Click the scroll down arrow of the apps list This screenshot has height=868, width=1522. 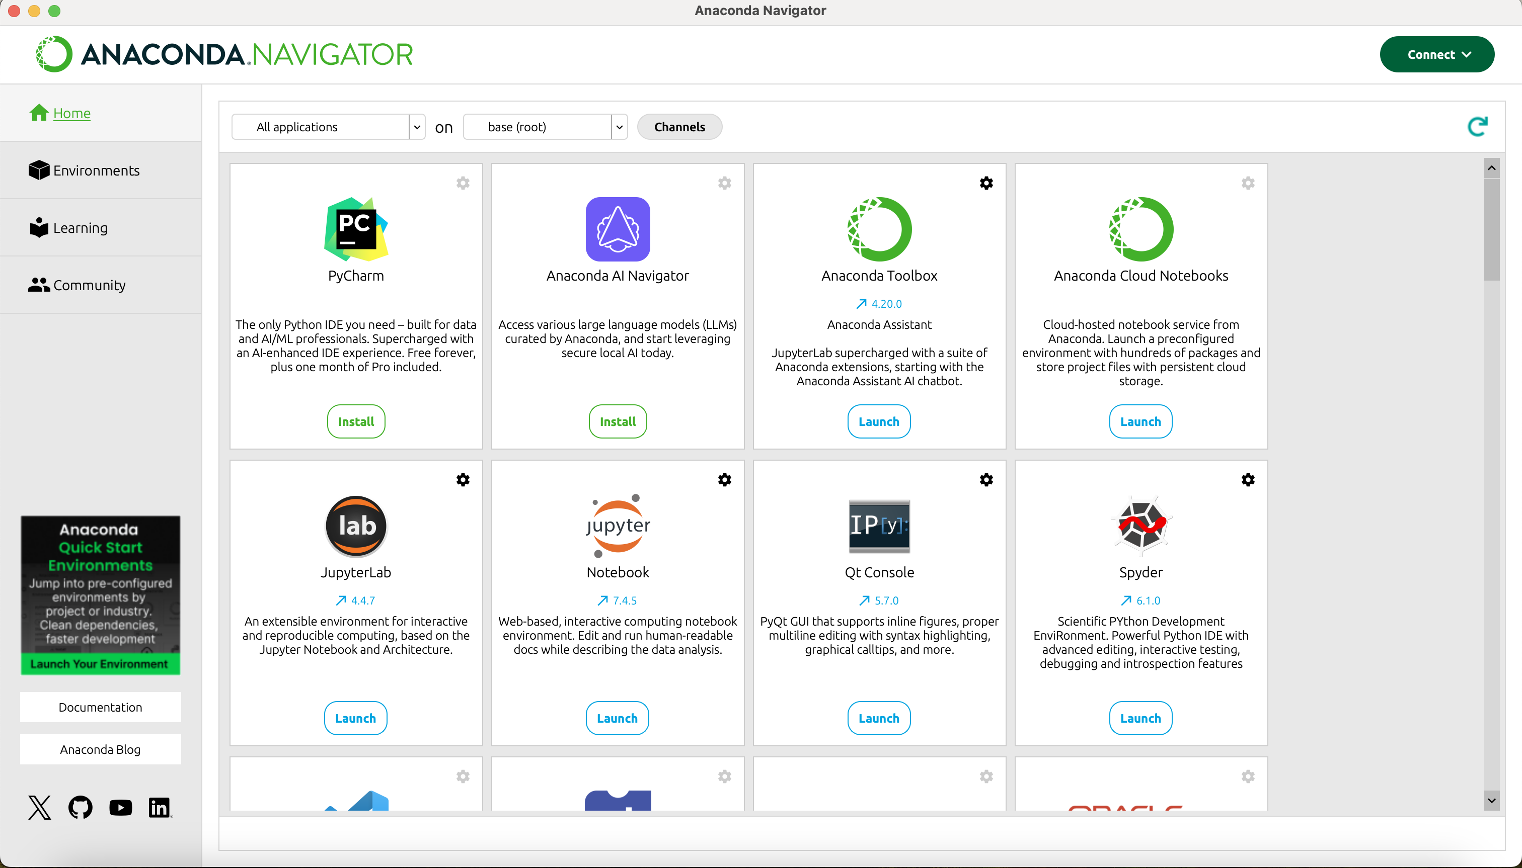click(x=1491, y=801)
